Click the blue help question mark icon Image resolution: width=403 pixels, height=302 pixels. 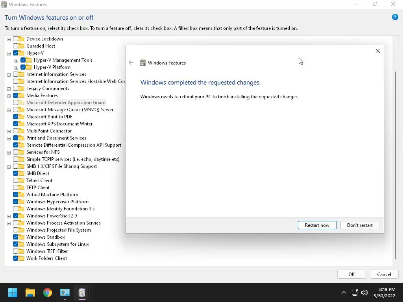(x=395, y=17)
